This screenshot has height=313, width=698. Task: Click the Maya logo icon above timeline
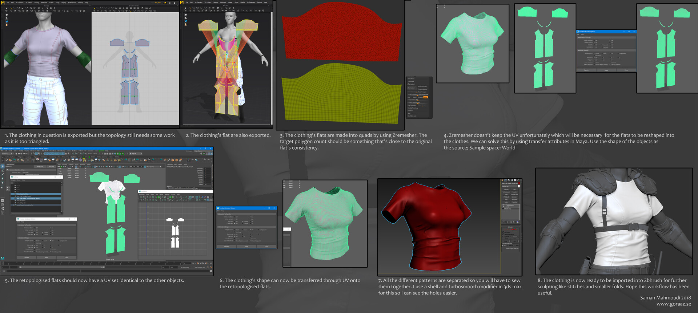pos(3,259)
